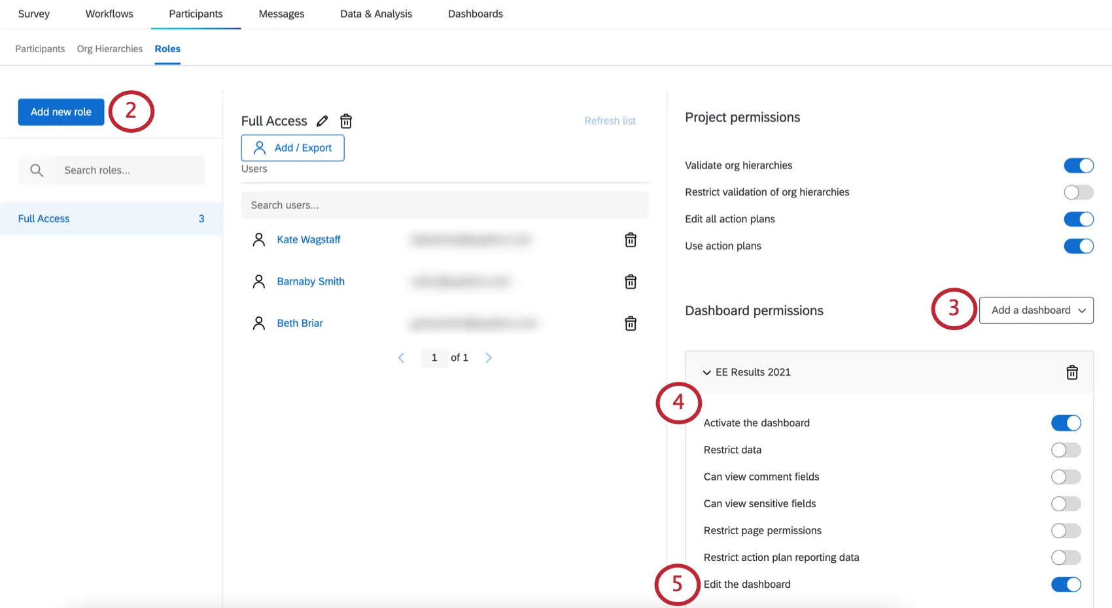
Task: Open the Add a dashboard dropdown
Action: click(1036, 310)
